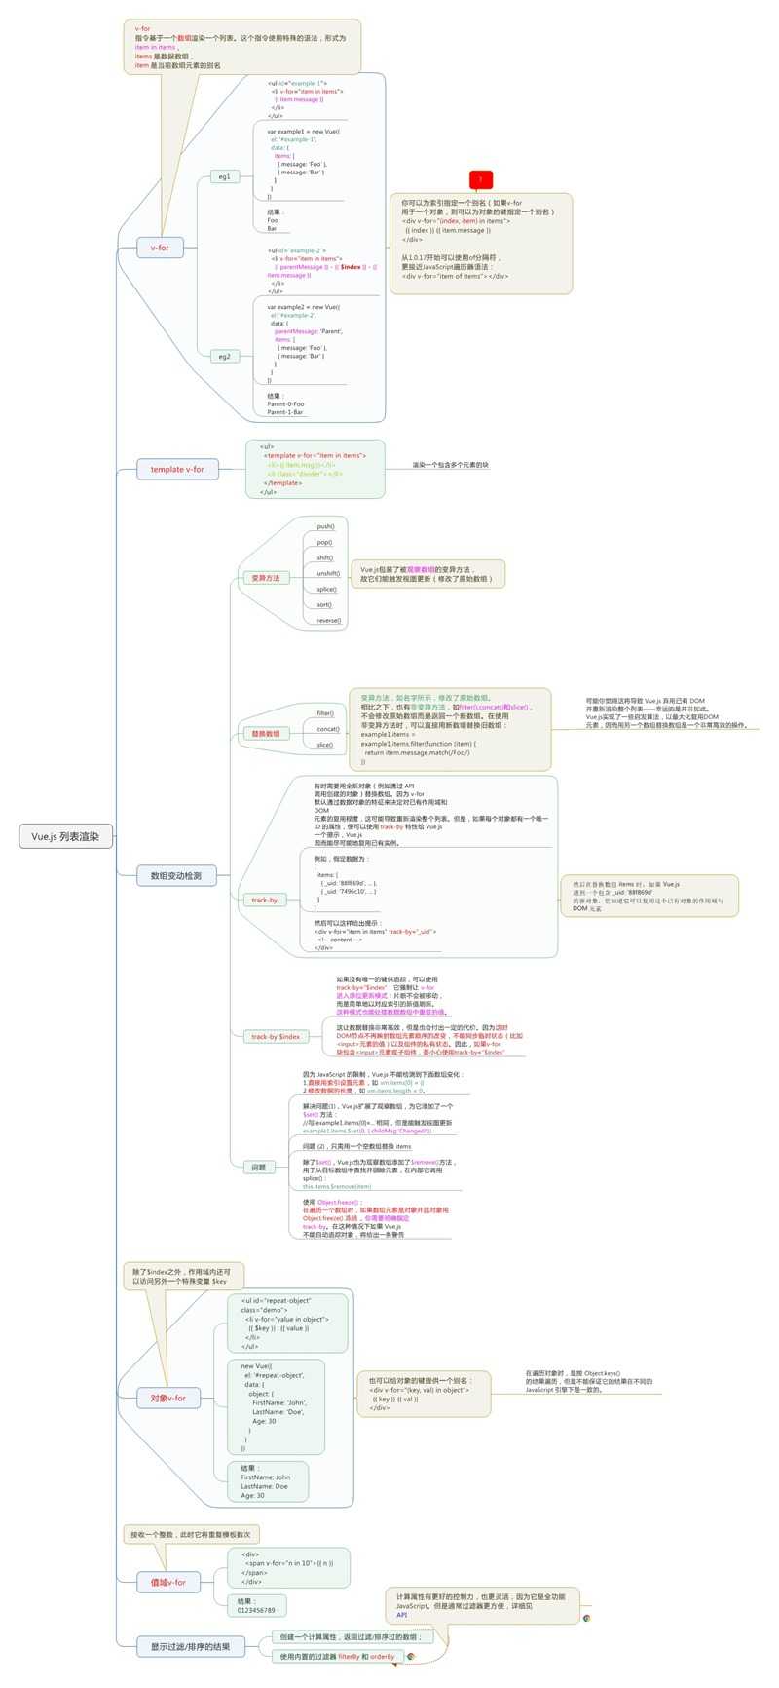Select the v-for topic node
Screen dimensions: 779x1688
[160, 248]
